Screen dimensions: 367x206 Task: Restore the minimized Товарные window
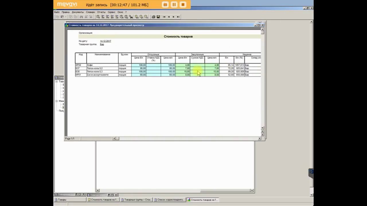(76, 195)
